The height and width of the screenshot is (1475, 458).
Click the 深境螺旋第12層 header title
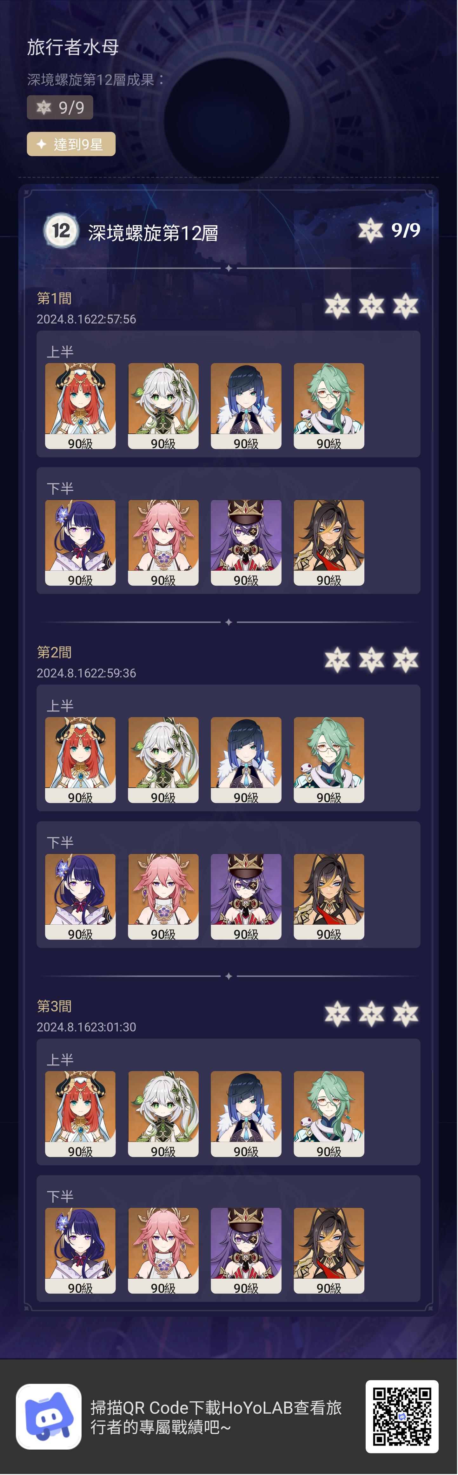pyautogui.click(x=153, y=233)
